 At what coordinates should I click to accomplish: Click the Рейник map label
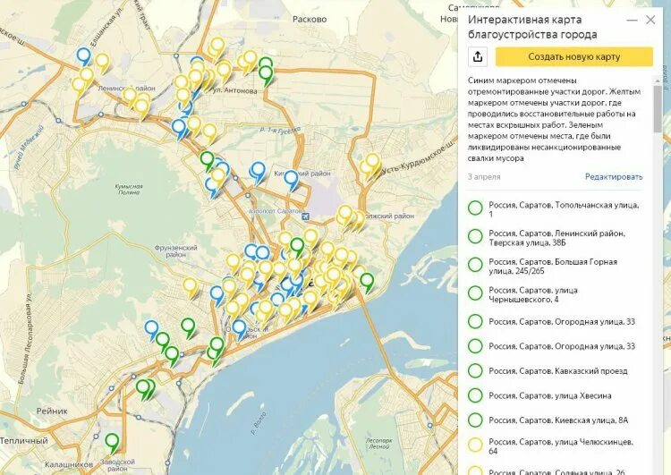pyautogui.click(x=52, y=411)
